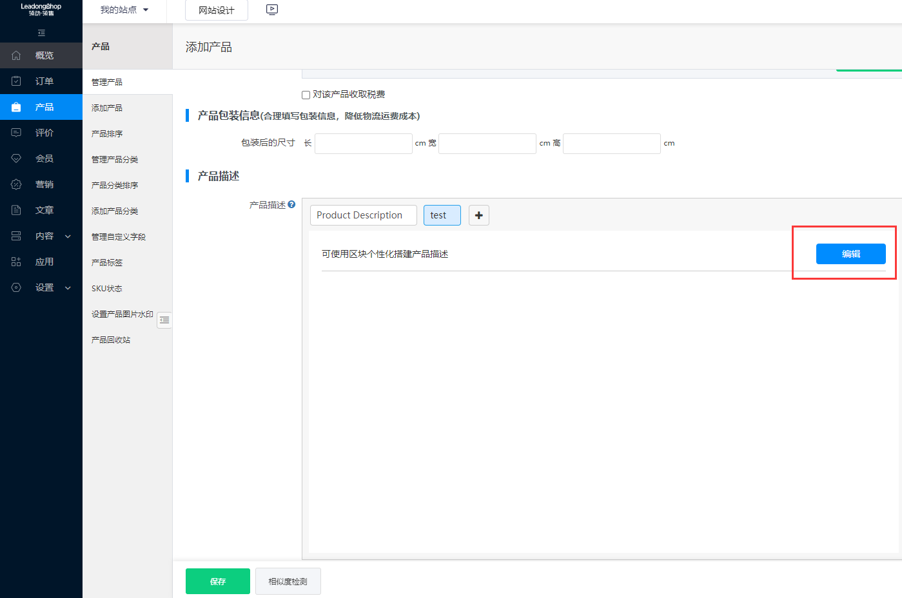This screenshot has width=902, height=598.
Task: Collapse the left sidebar using the menu-fold icon
Action: (x=41, y=33)
